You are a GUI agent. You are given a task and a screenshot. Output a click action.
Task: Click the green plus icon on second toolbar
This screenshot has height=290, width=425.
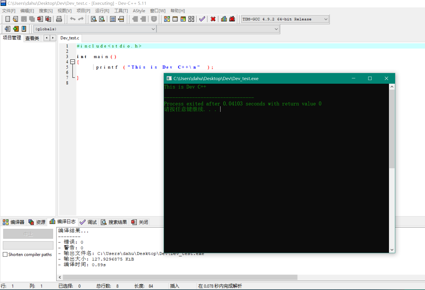(16, 29)
